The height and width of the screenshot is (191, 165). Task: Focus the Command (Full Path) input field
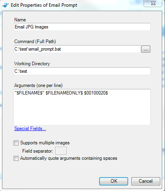pyautogui.click(x=77, y=49)
